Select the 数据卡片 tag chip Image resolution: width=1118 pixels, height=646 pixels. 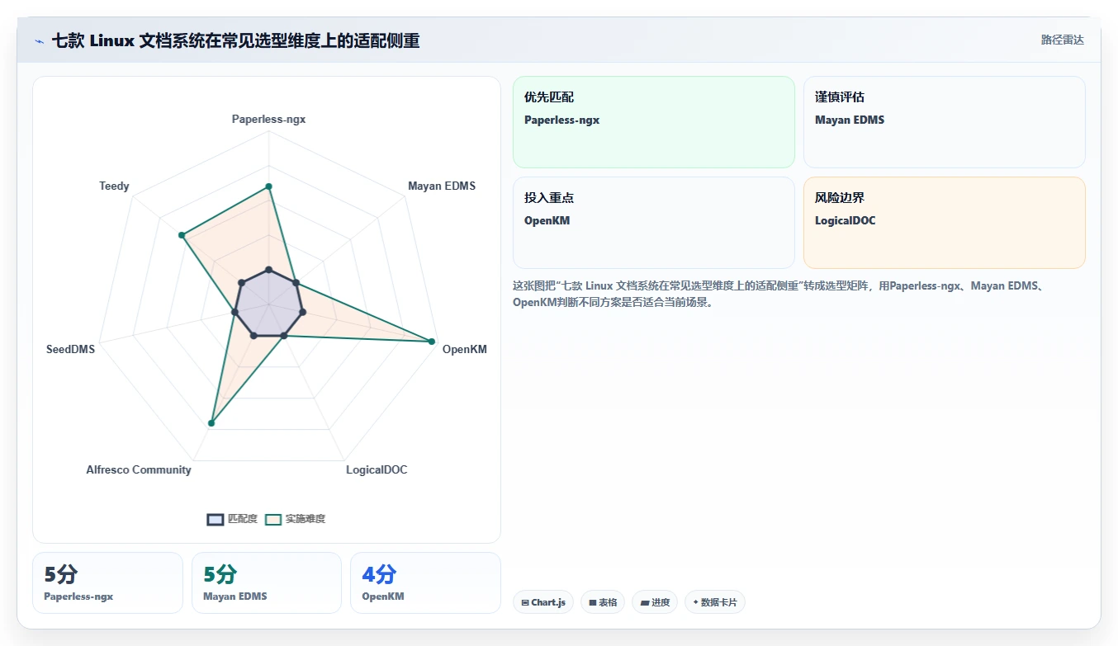pos(715,602)
